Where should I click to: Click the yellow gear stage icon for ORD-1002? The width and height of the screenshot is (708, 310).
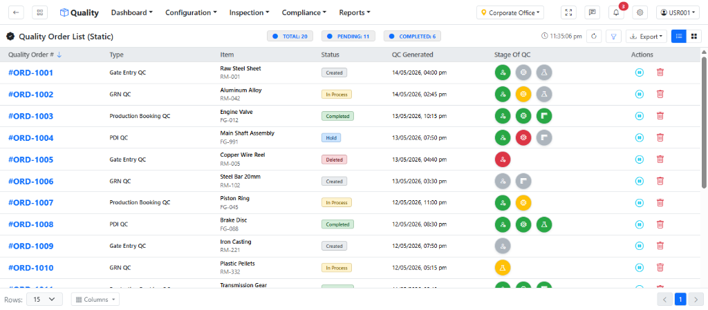[523, 94]
